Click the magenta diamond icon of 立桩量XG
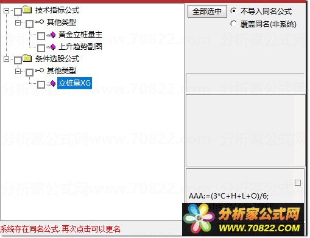This screenshot has width=310, height=238. [53, 83]
